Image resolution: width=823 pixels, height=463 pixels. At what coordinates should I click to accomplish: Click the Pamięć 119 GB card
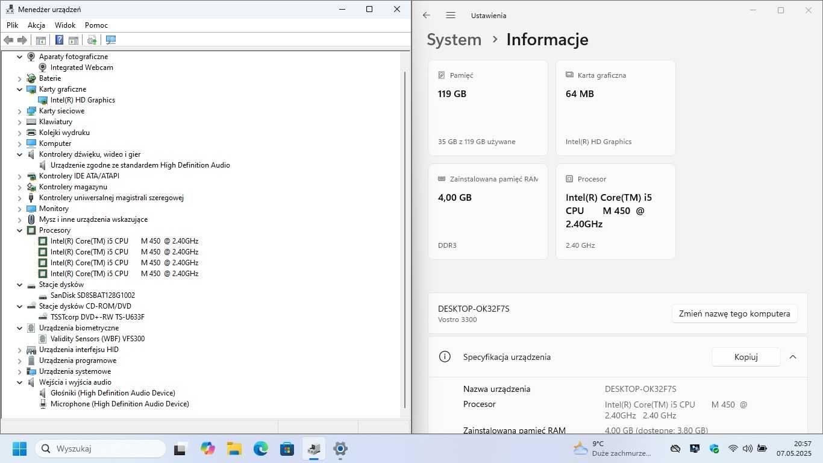488,108
